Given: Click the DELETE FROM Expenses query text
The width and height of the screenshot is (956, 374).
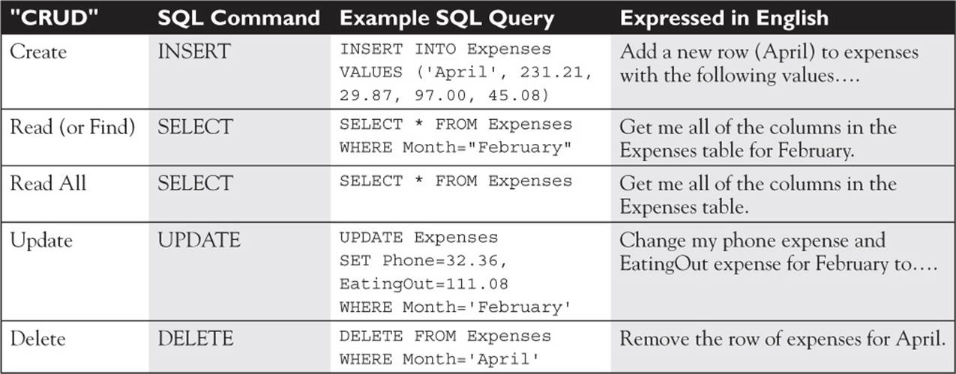Looking at the screenshot, I should (445, 336).
